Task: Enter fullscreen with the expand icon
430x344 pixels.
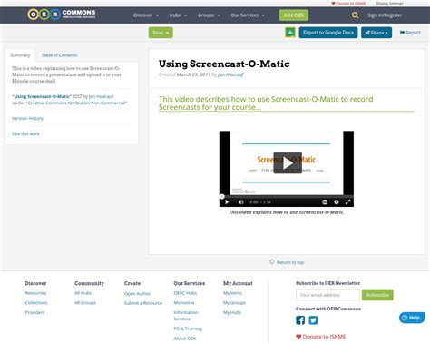Action: click(347, 202)
